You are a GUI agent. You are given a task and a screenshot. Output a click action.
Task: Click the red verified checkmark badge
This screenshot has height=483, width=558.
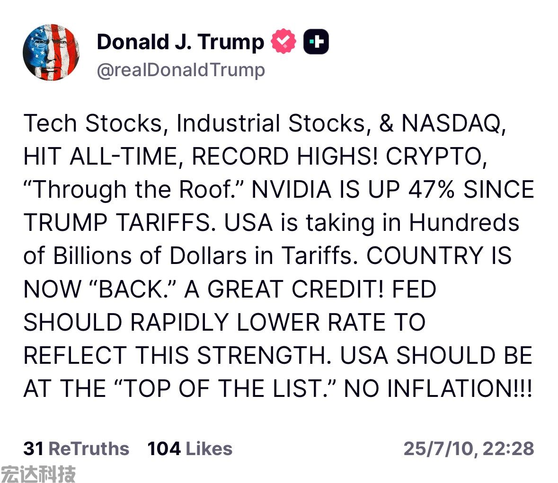point(283,41)
